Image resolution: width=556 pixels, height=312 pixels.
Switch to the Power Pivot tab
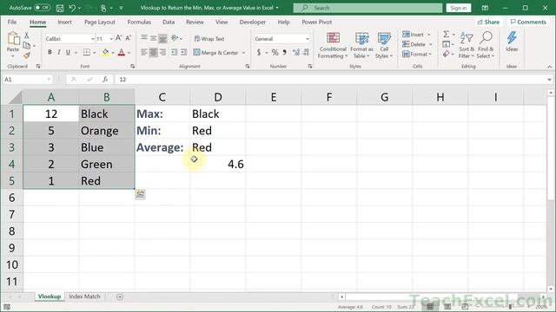coord(316,22)
